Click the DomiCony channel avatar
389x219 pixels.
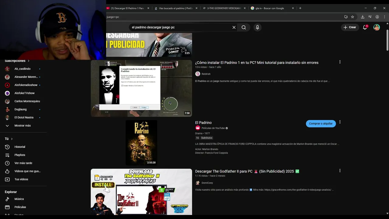[x=198, y=183]
